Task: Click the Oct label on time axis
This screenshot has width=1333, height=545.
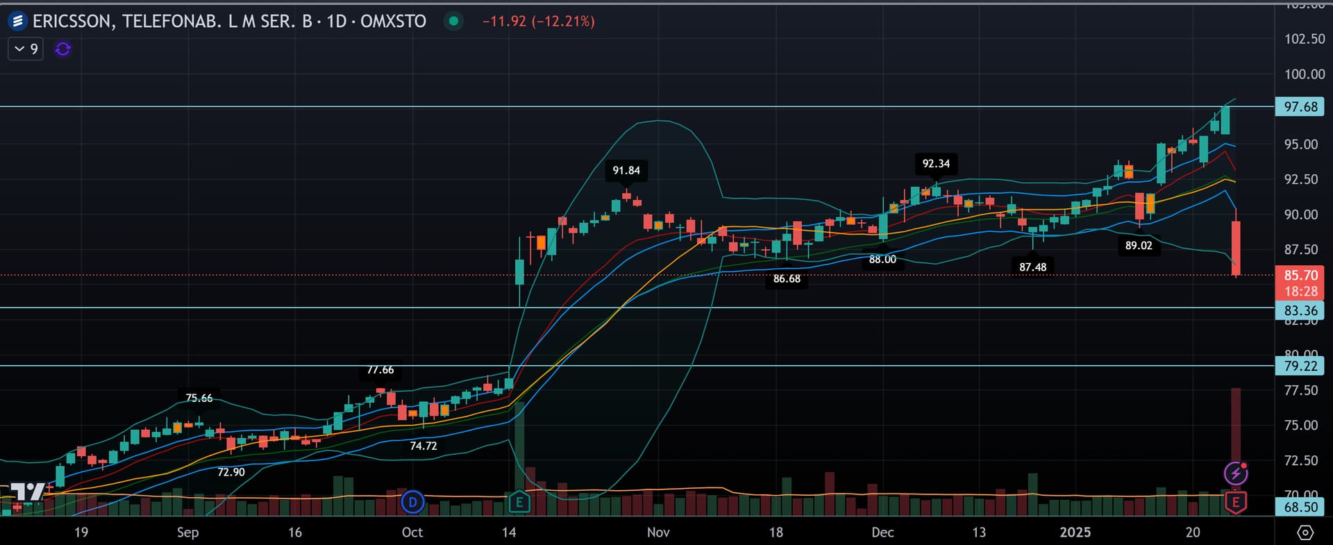Action: coord(412,533)
